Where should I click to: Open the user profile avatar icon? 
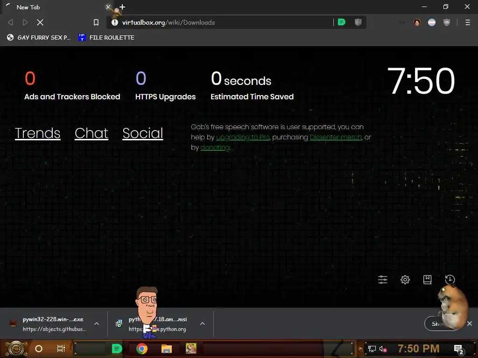[417, 22]
